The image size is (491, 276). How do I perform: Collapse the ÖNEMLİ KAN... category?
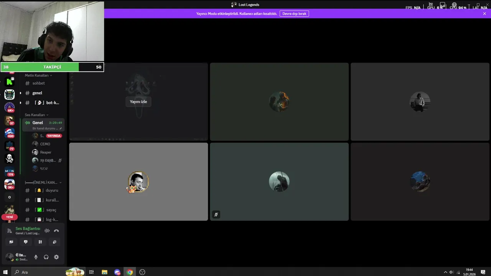pyautogui.click(x=43, y=182)
